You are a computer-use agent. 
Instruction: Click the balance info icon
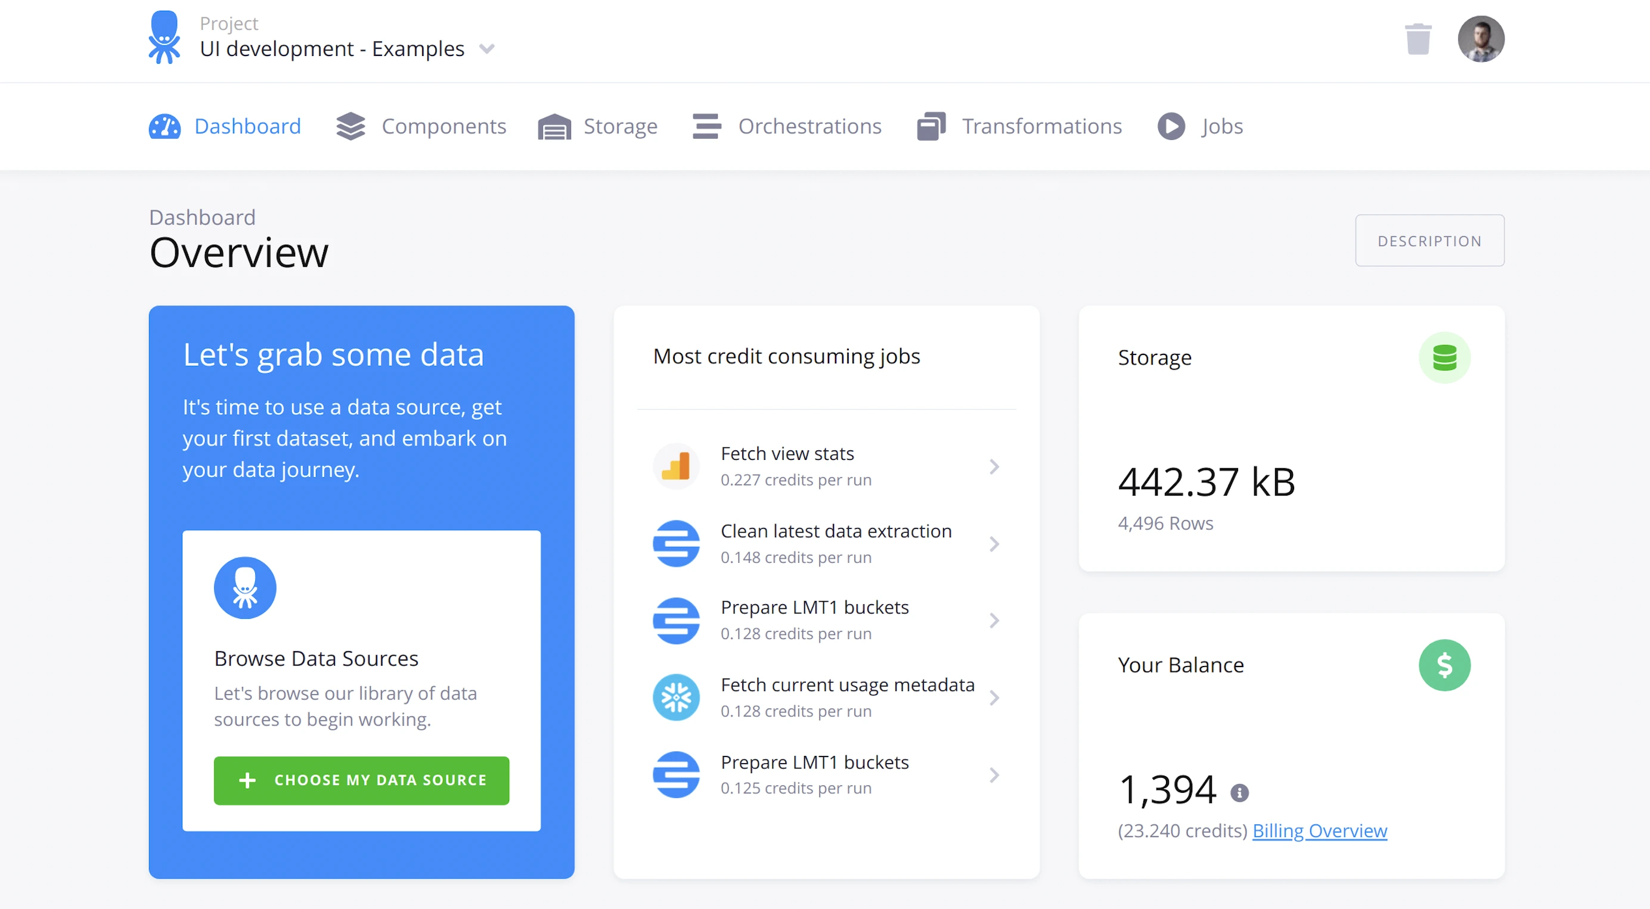pos(1239,793)
